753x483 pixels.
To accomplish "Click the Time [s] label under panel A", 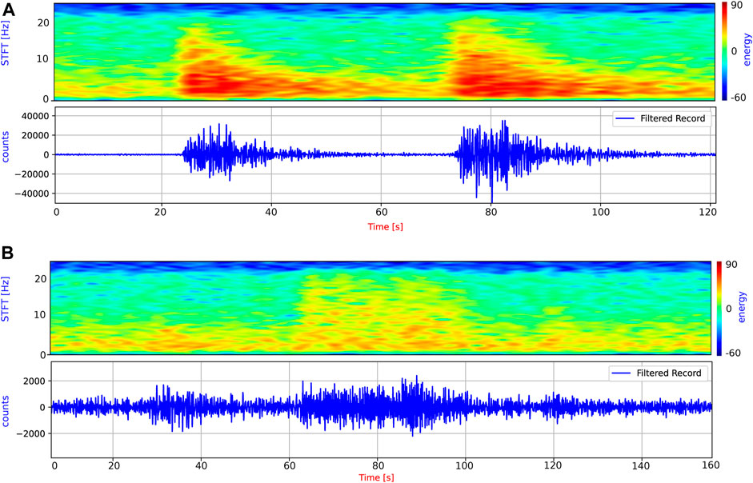I will coord(385,226).
